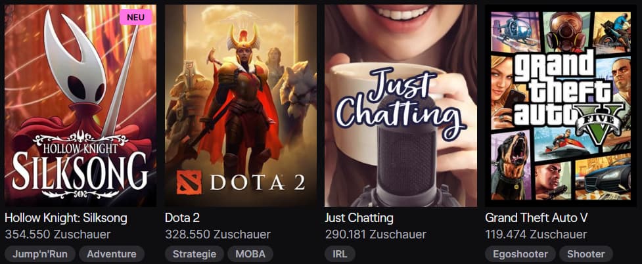The width and height of the screenshot is (642, 264).
Task: Open the Just Chatting cover image
Action: 401,105
